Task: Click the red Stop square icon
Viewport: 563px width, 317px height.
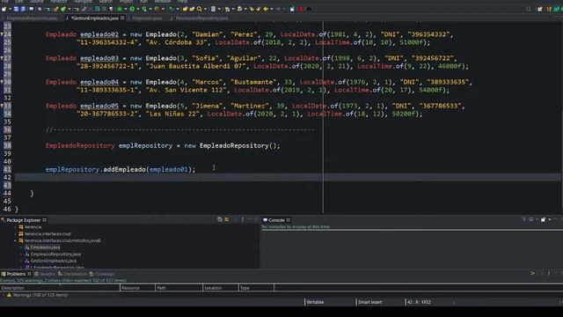Action: [x=301, y=9]
